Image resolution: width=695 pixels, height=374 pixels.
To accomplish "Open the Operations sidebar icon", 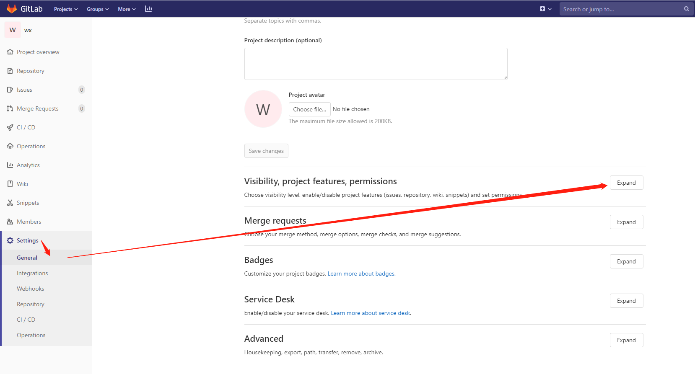I will (10, 146).
